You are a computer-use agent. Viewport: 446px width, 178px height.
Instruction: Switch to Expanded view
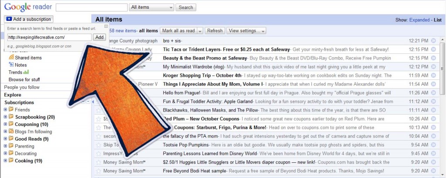(419, 20)
